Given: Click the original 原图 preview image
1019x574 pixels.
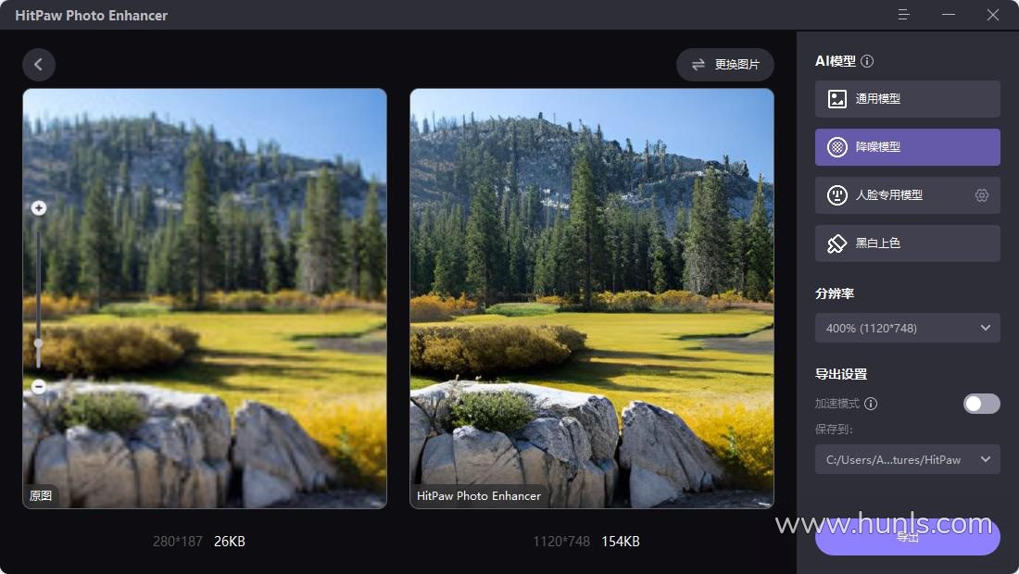Looking at the screenshot, I should [x=205, y=298].
